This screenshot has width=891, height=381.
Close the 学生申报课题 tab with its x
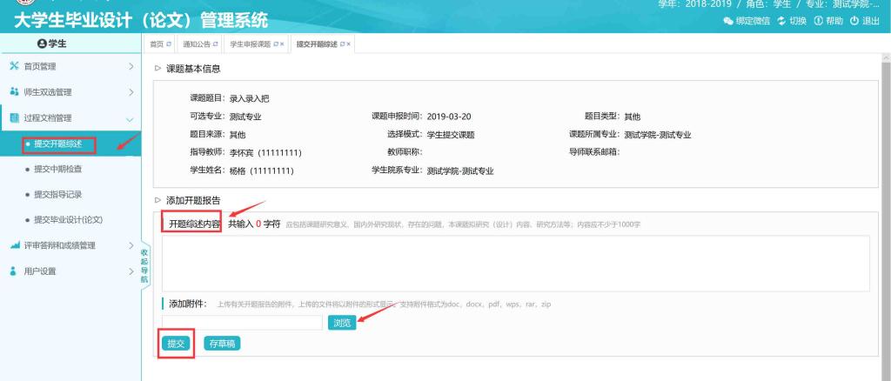coord(284,43)
